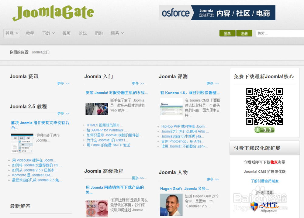304x218 pixels.
Task: Focus the 搜索 search field
Action: tap(280, 33)
